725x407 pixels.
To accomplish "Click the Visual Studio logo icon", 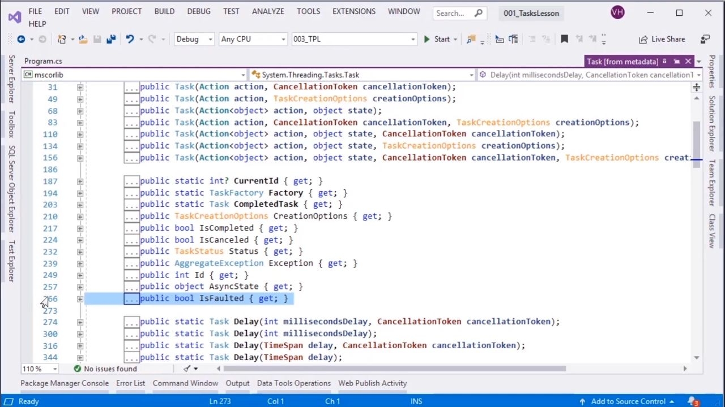I will [15, 17].
